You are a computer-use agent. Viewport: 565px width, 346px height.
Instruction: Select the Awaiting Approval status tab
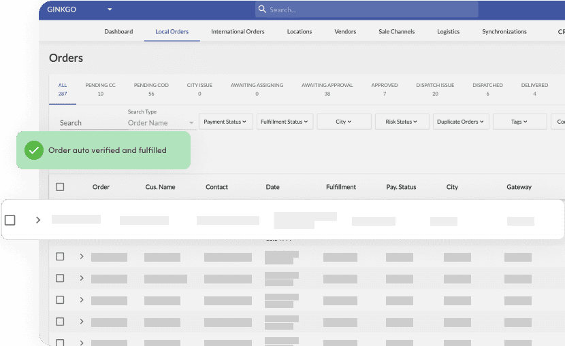(x=327, y=89)
